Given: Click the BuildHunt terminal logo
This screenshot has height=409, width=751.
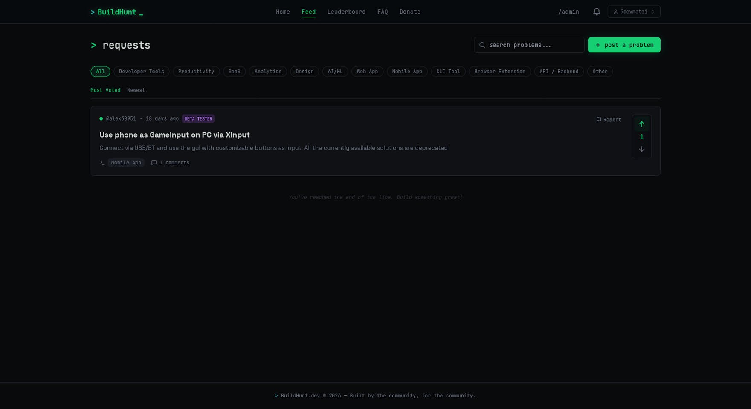Looking at the screenshot, I should (116, 12).
